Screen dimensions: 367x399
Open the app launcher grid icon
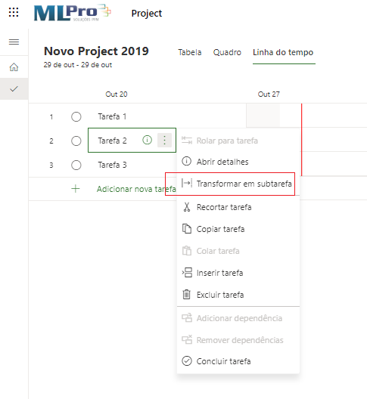point(14,12)
